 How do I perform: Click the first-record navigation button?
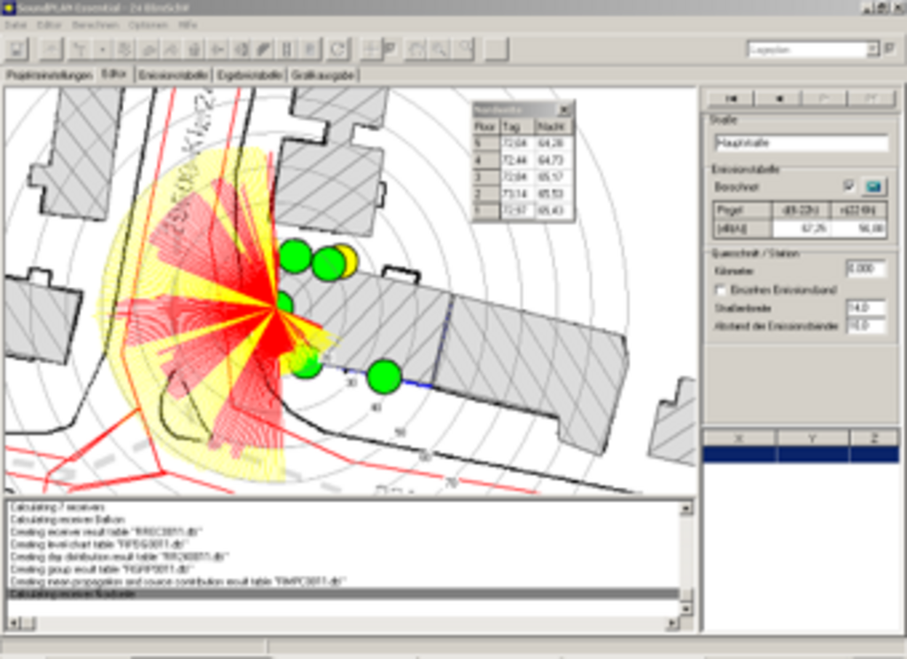(731, 98)
